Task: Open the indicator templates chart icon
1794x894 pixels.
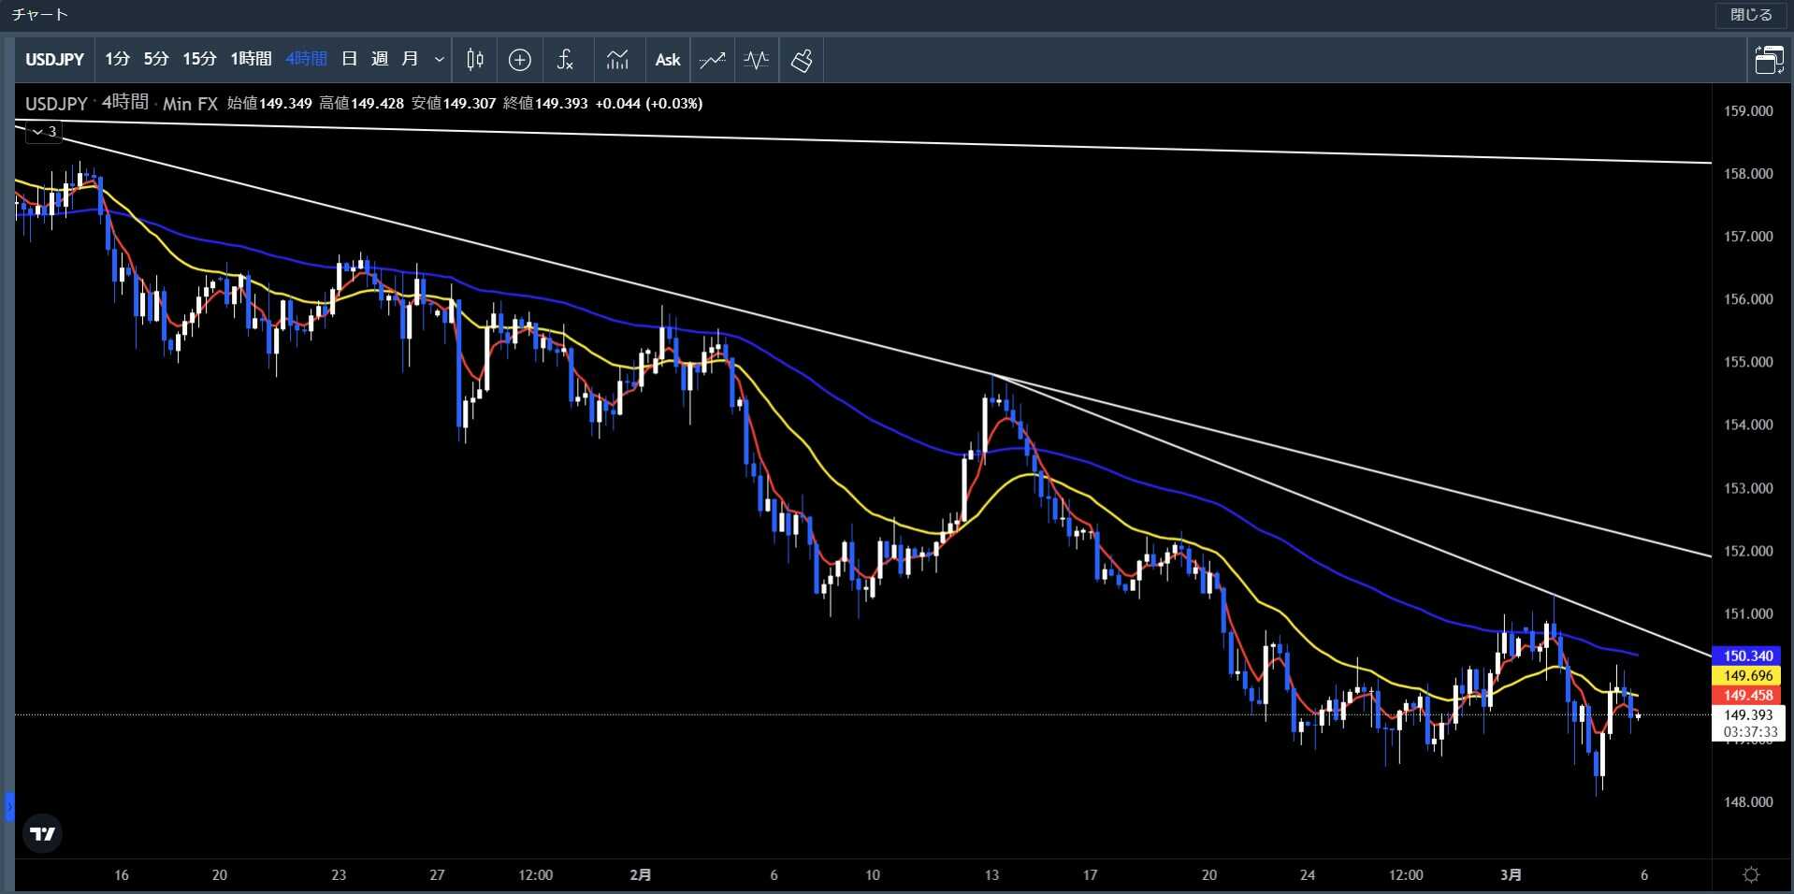Action: [617, 60]
